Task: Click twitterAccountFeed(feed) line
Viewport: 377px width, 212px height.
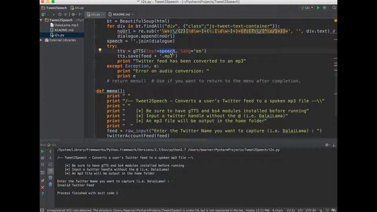Action: click(138, 136)
